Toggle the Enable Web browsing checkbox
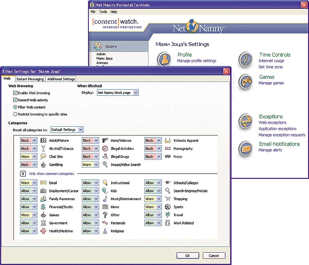The image size is (309, 265). pos(15,93)
